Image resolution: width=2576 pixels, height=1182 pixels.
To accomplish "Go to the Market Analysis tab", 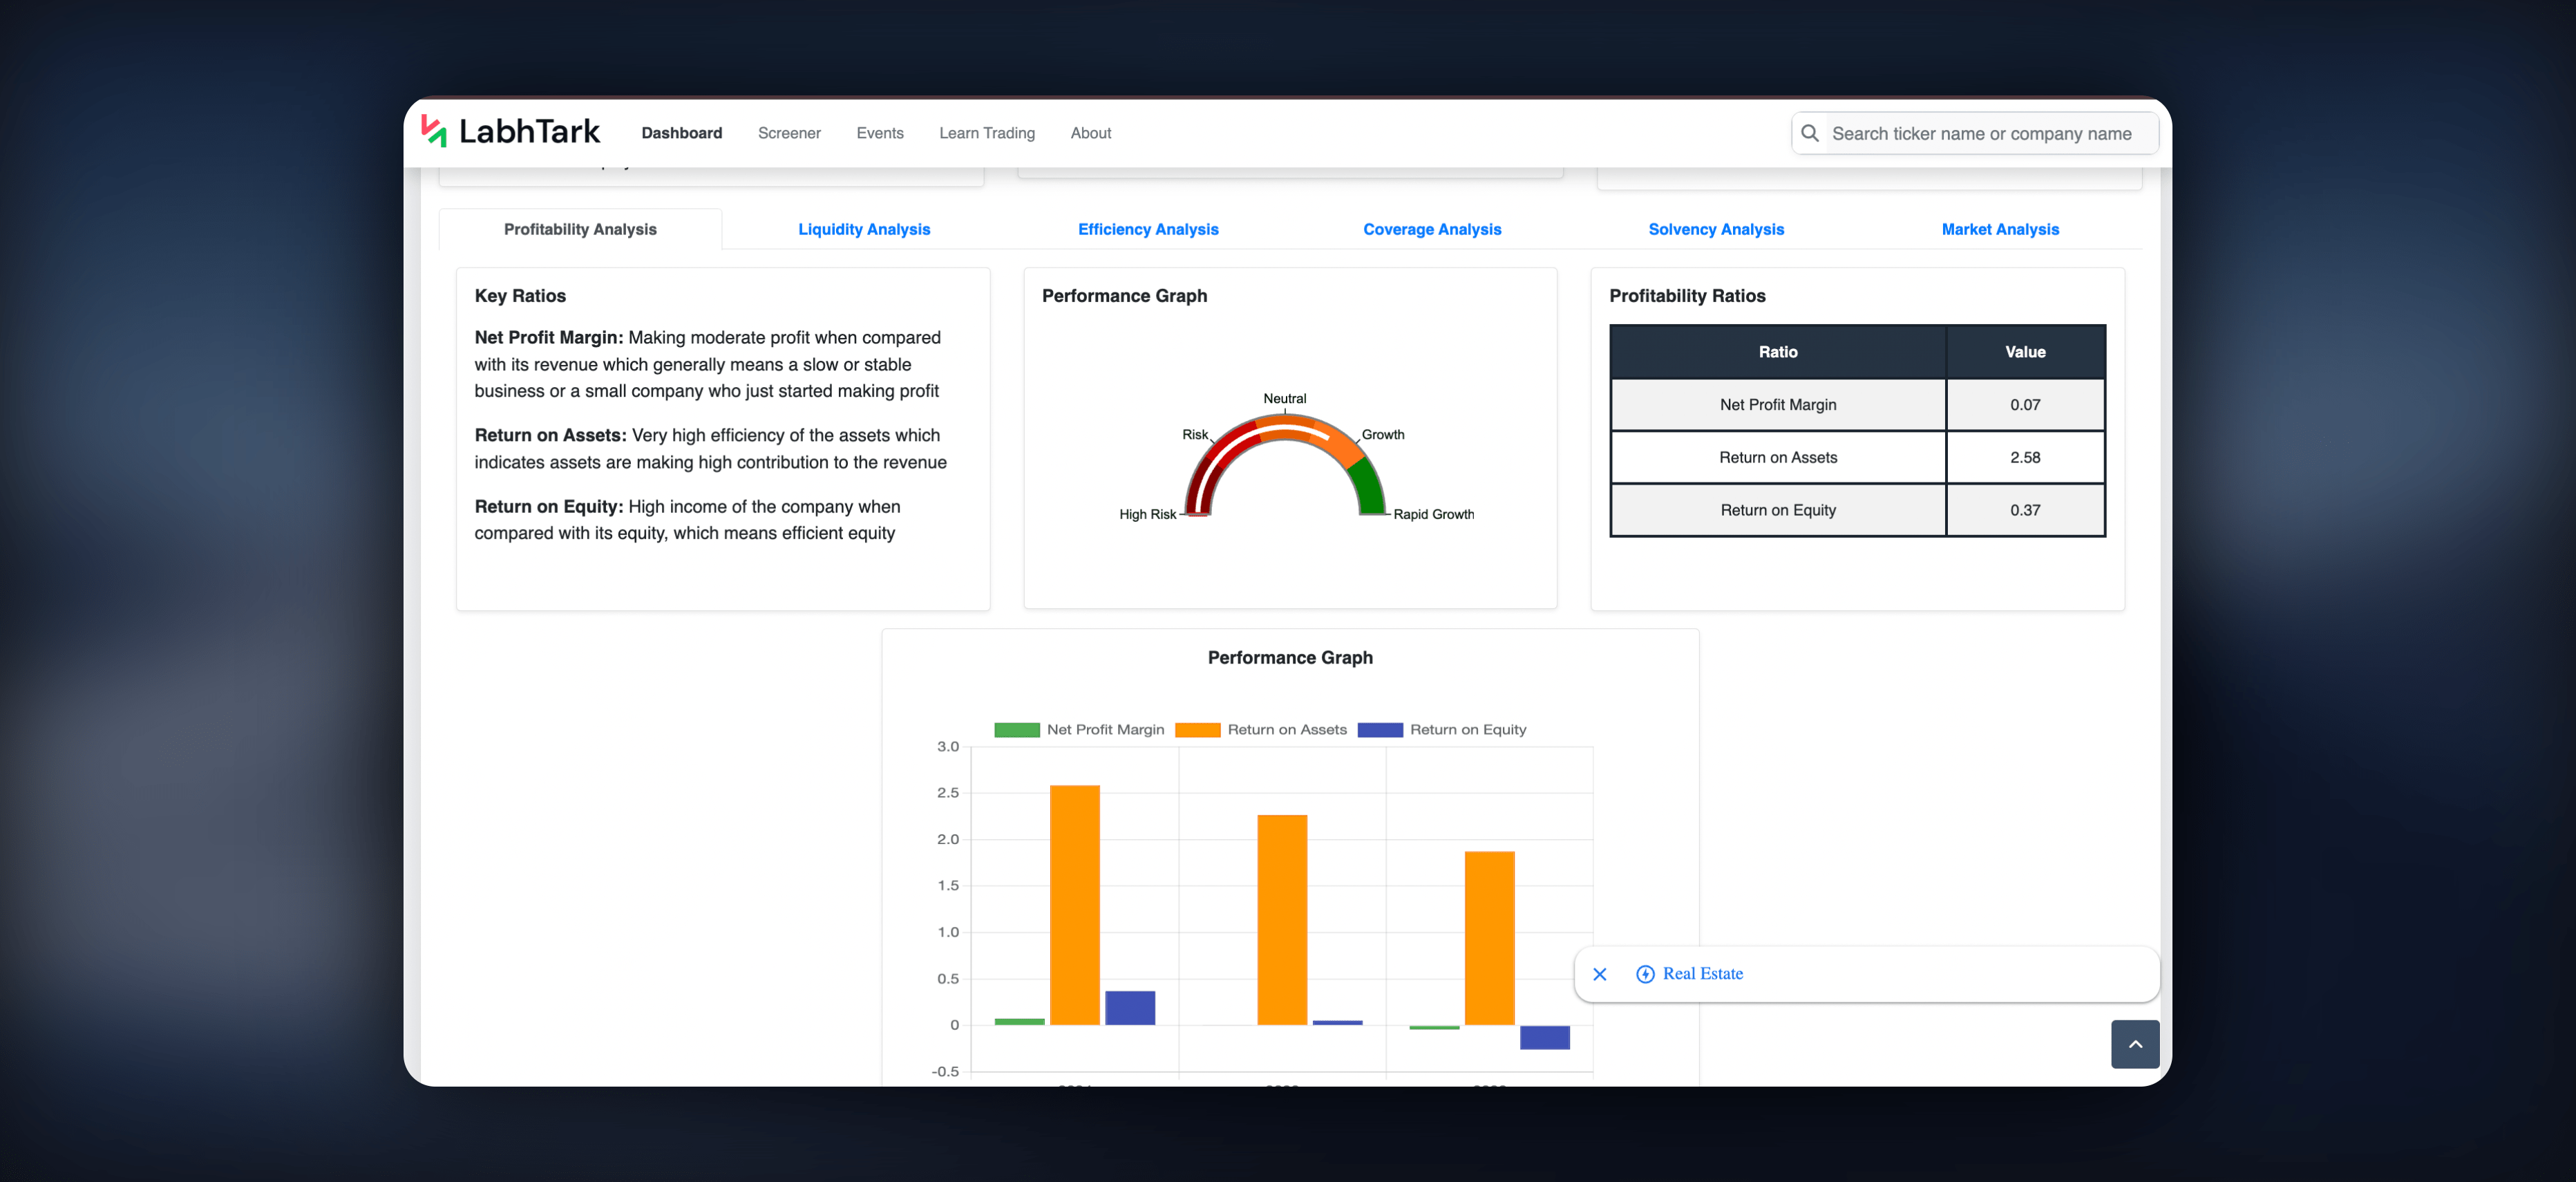I will [x=2000, y=229].
